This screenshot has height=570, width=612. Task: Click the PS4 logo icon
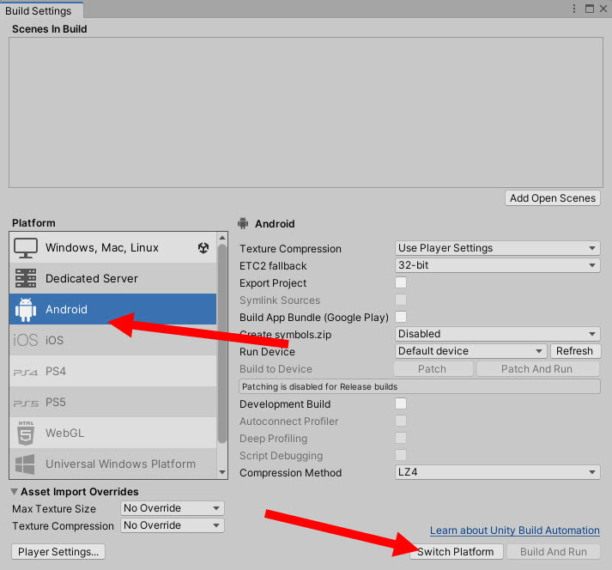[x=26, y=372]
